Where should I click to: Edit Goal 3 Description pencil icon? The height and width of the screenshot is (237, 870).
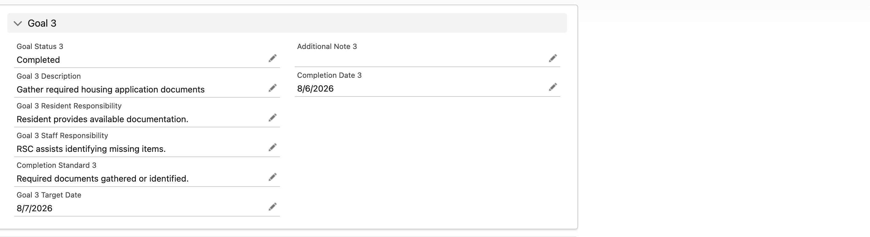[273, 88]
